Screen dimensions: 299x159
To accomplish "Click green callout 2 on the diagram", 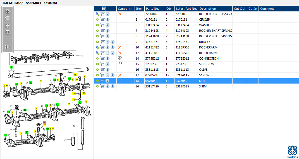I will coord(11,67).
